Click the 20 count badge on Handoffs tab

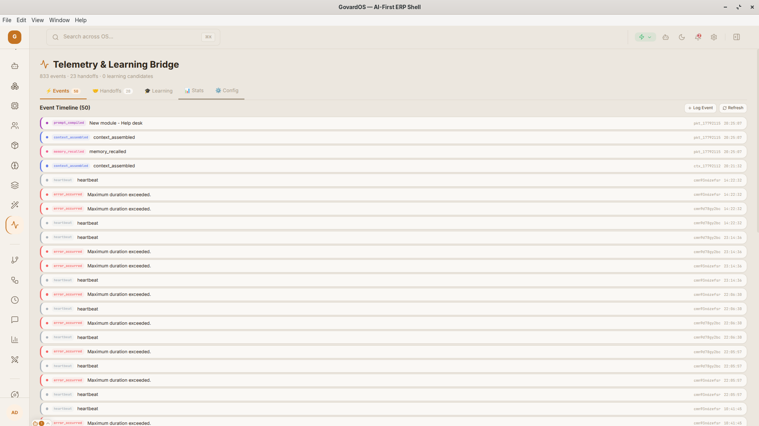128,91
